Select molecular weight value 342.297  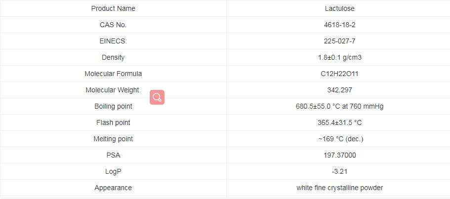pyautogui.click(x=339, y=90)
